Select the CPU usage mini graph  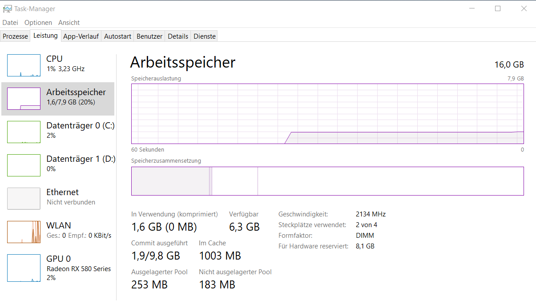(x=24, y=65)
